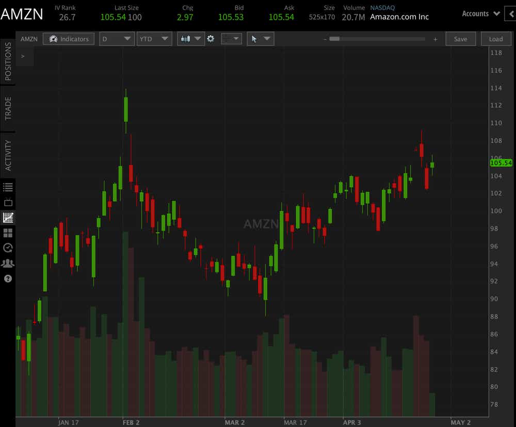
Task: Click the FEB 2 date label
Action: (131, 422)
